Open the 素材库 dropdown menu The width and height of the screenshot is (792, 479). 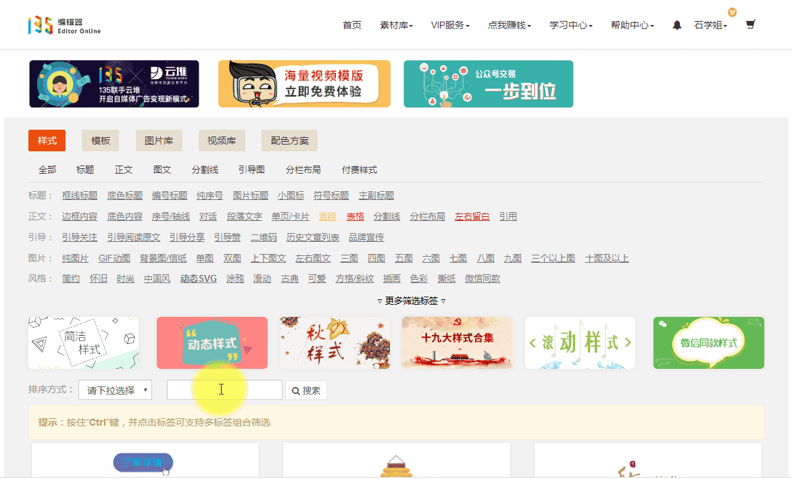(396, 25)
